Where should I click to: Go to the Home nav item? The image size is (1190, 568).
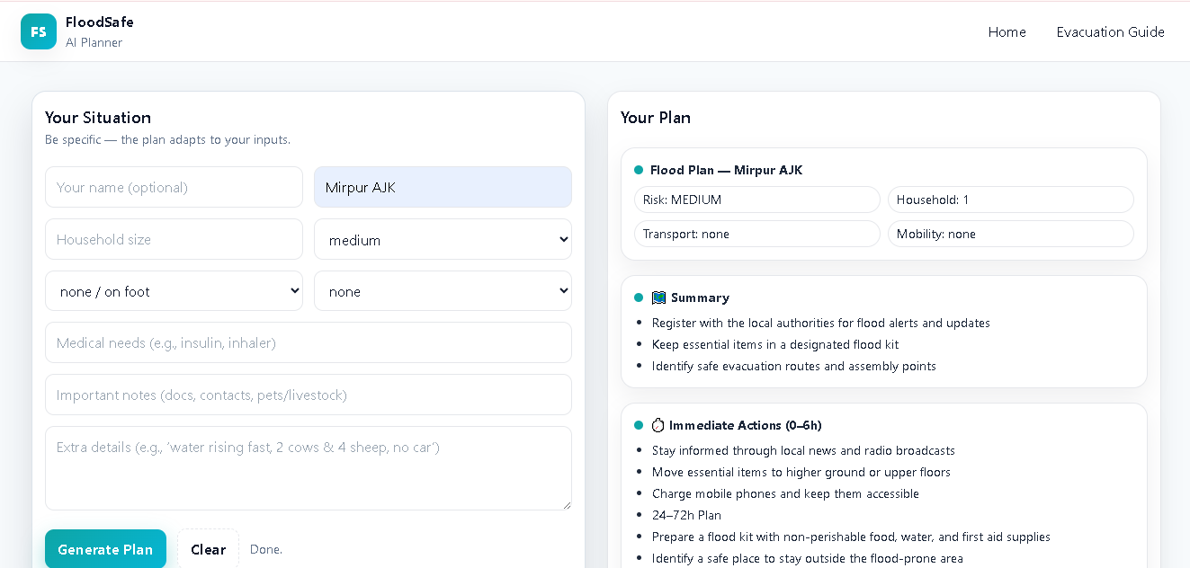coord(1007,32)
